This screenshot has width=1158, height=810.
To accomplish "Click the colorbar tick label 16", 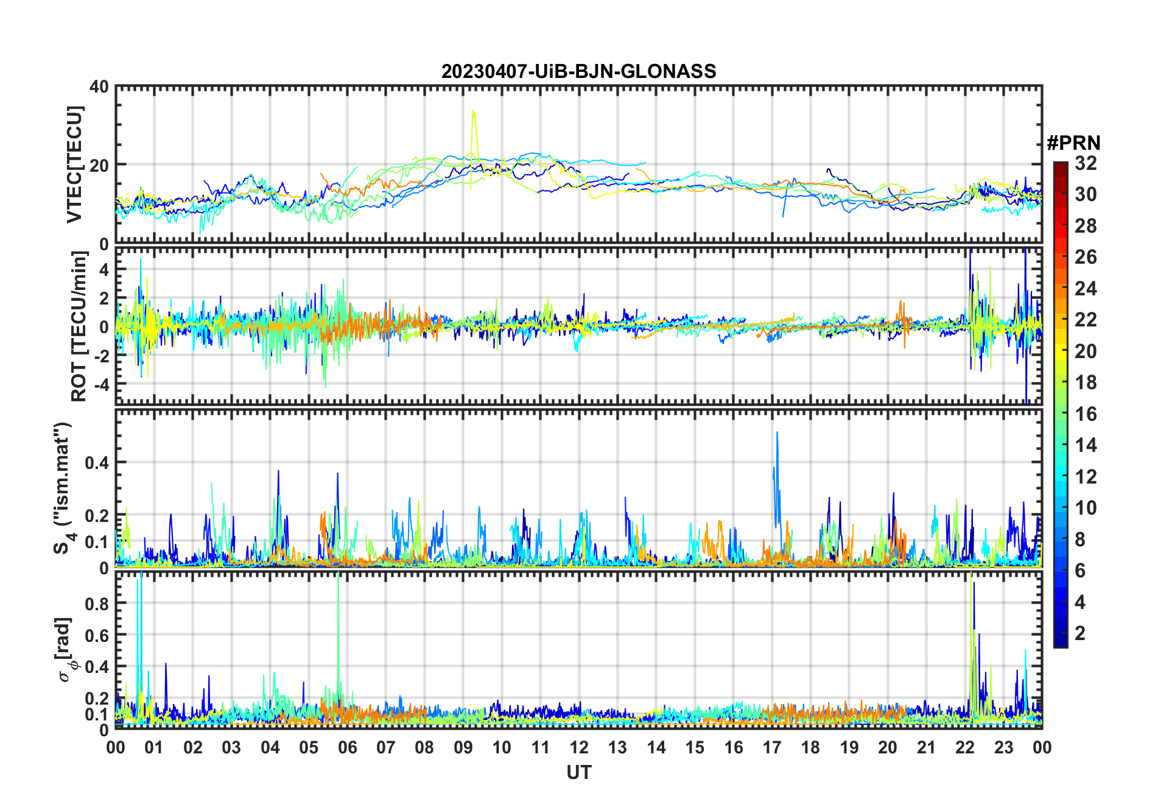I will tap(1086, 414).
